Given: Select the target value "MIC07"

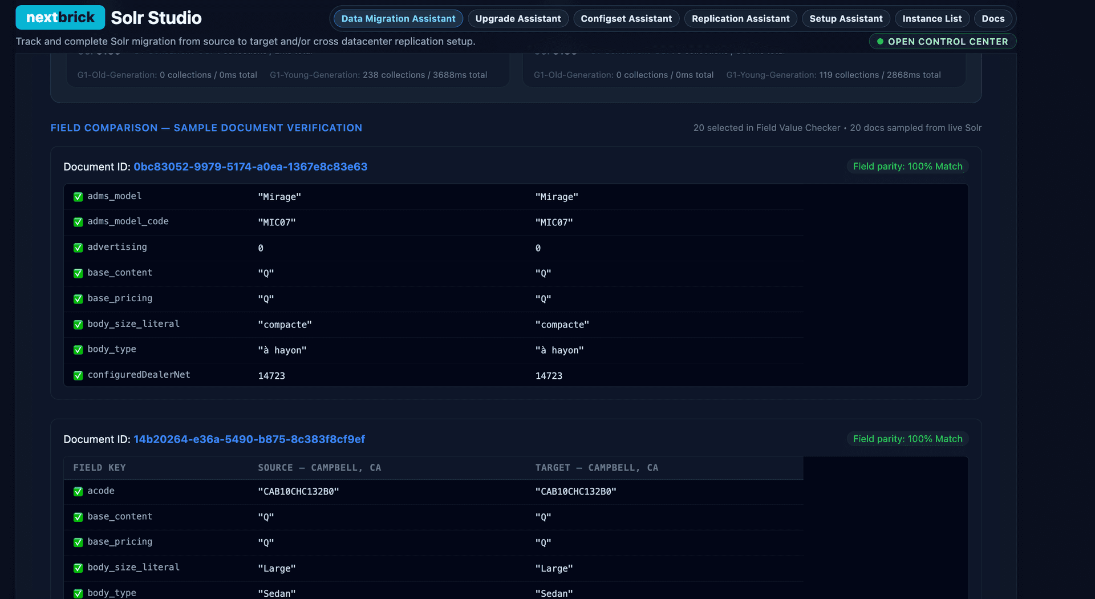Looking at the screenshot, I should pos(554,222).
